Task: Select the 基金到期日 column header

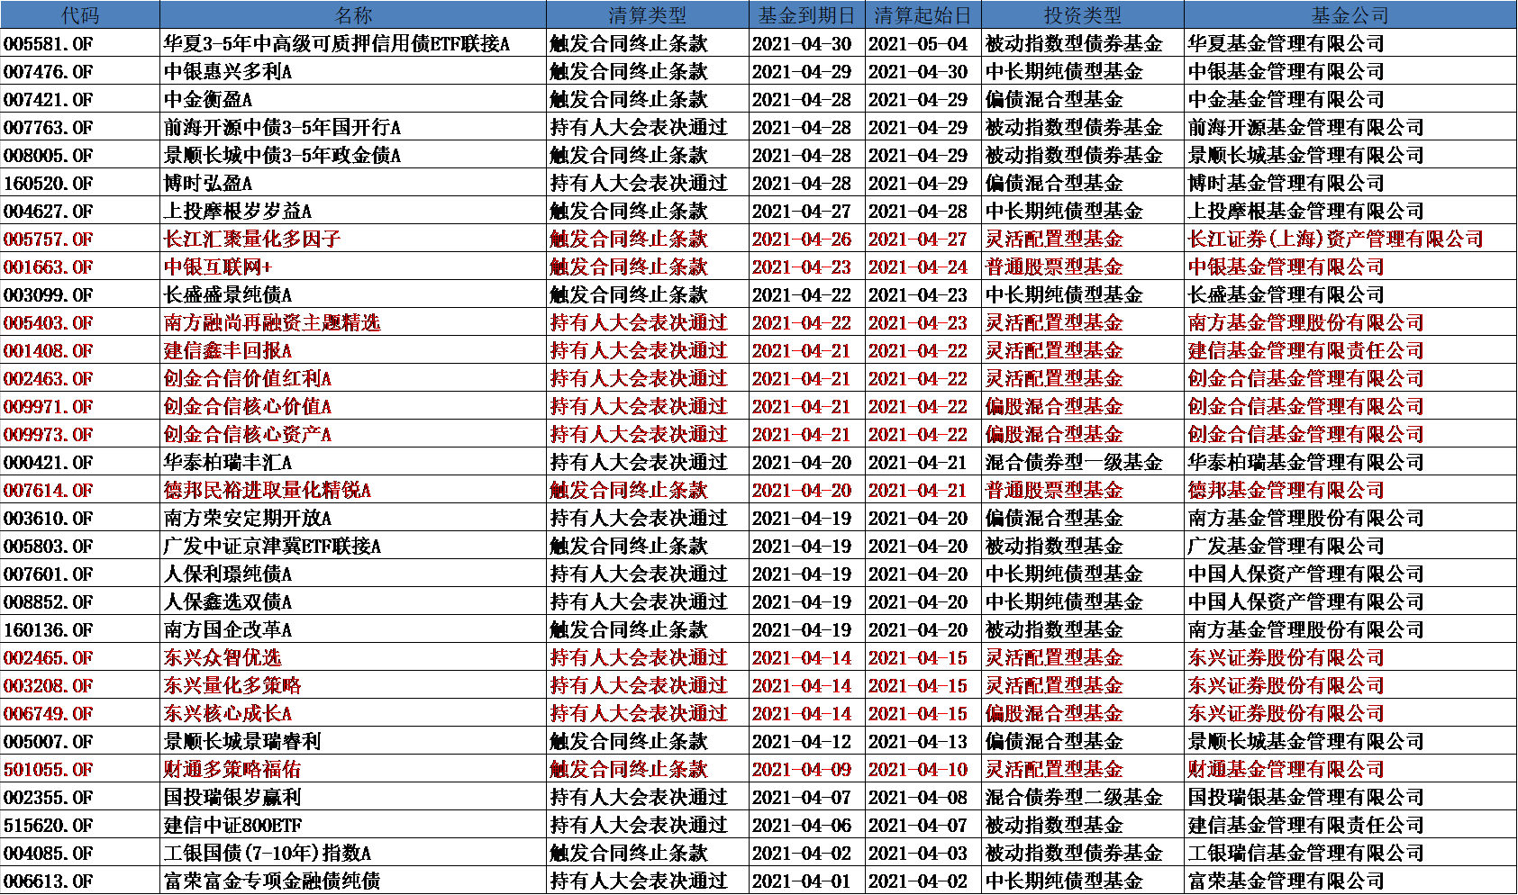Action: pyautogui.click(x=806, y=15)
